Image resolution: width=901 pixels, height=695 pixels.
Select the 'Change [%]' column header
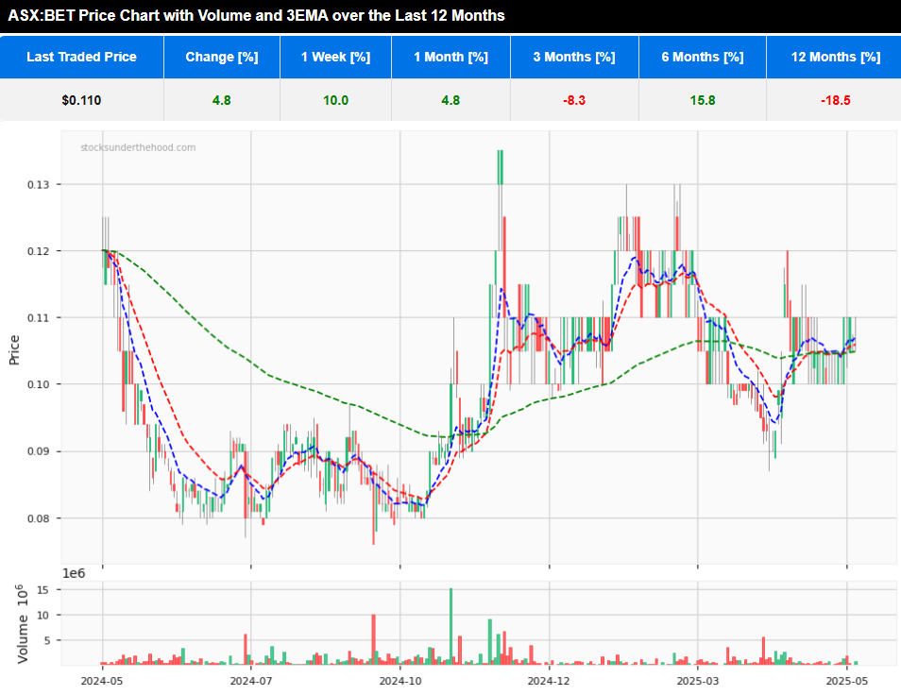tap(222, 57)
